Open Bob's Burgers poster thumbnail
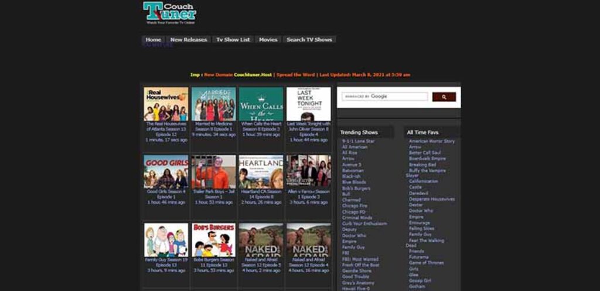This screenshot has width=600, height=291. [x=213, y=240]
